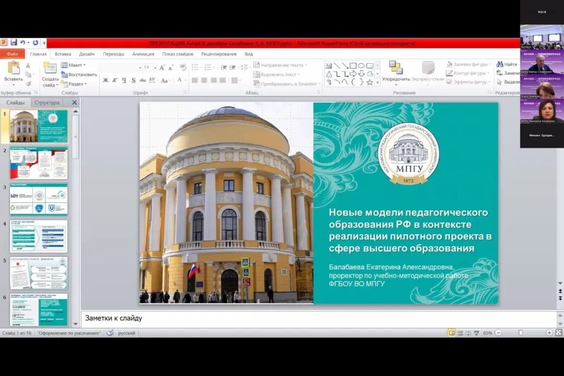Image resolution: width=564 pixels, height=376 pixels.
Task: Click the Эффекты фигур button
Action: pyautogui.click(x=468, y=82)
